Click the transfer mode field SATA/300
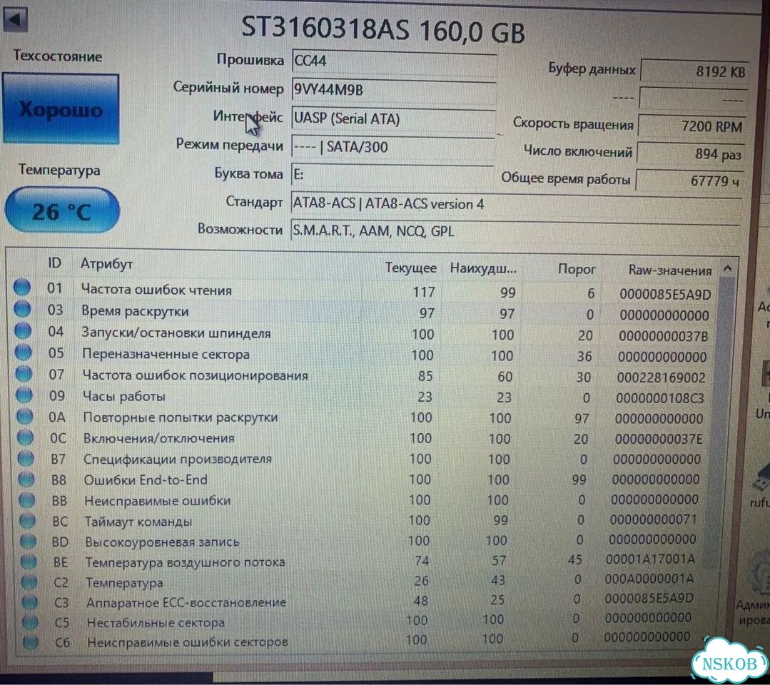Image resolution: width=770 pixels, height=685 pixels. pos(392,148)
